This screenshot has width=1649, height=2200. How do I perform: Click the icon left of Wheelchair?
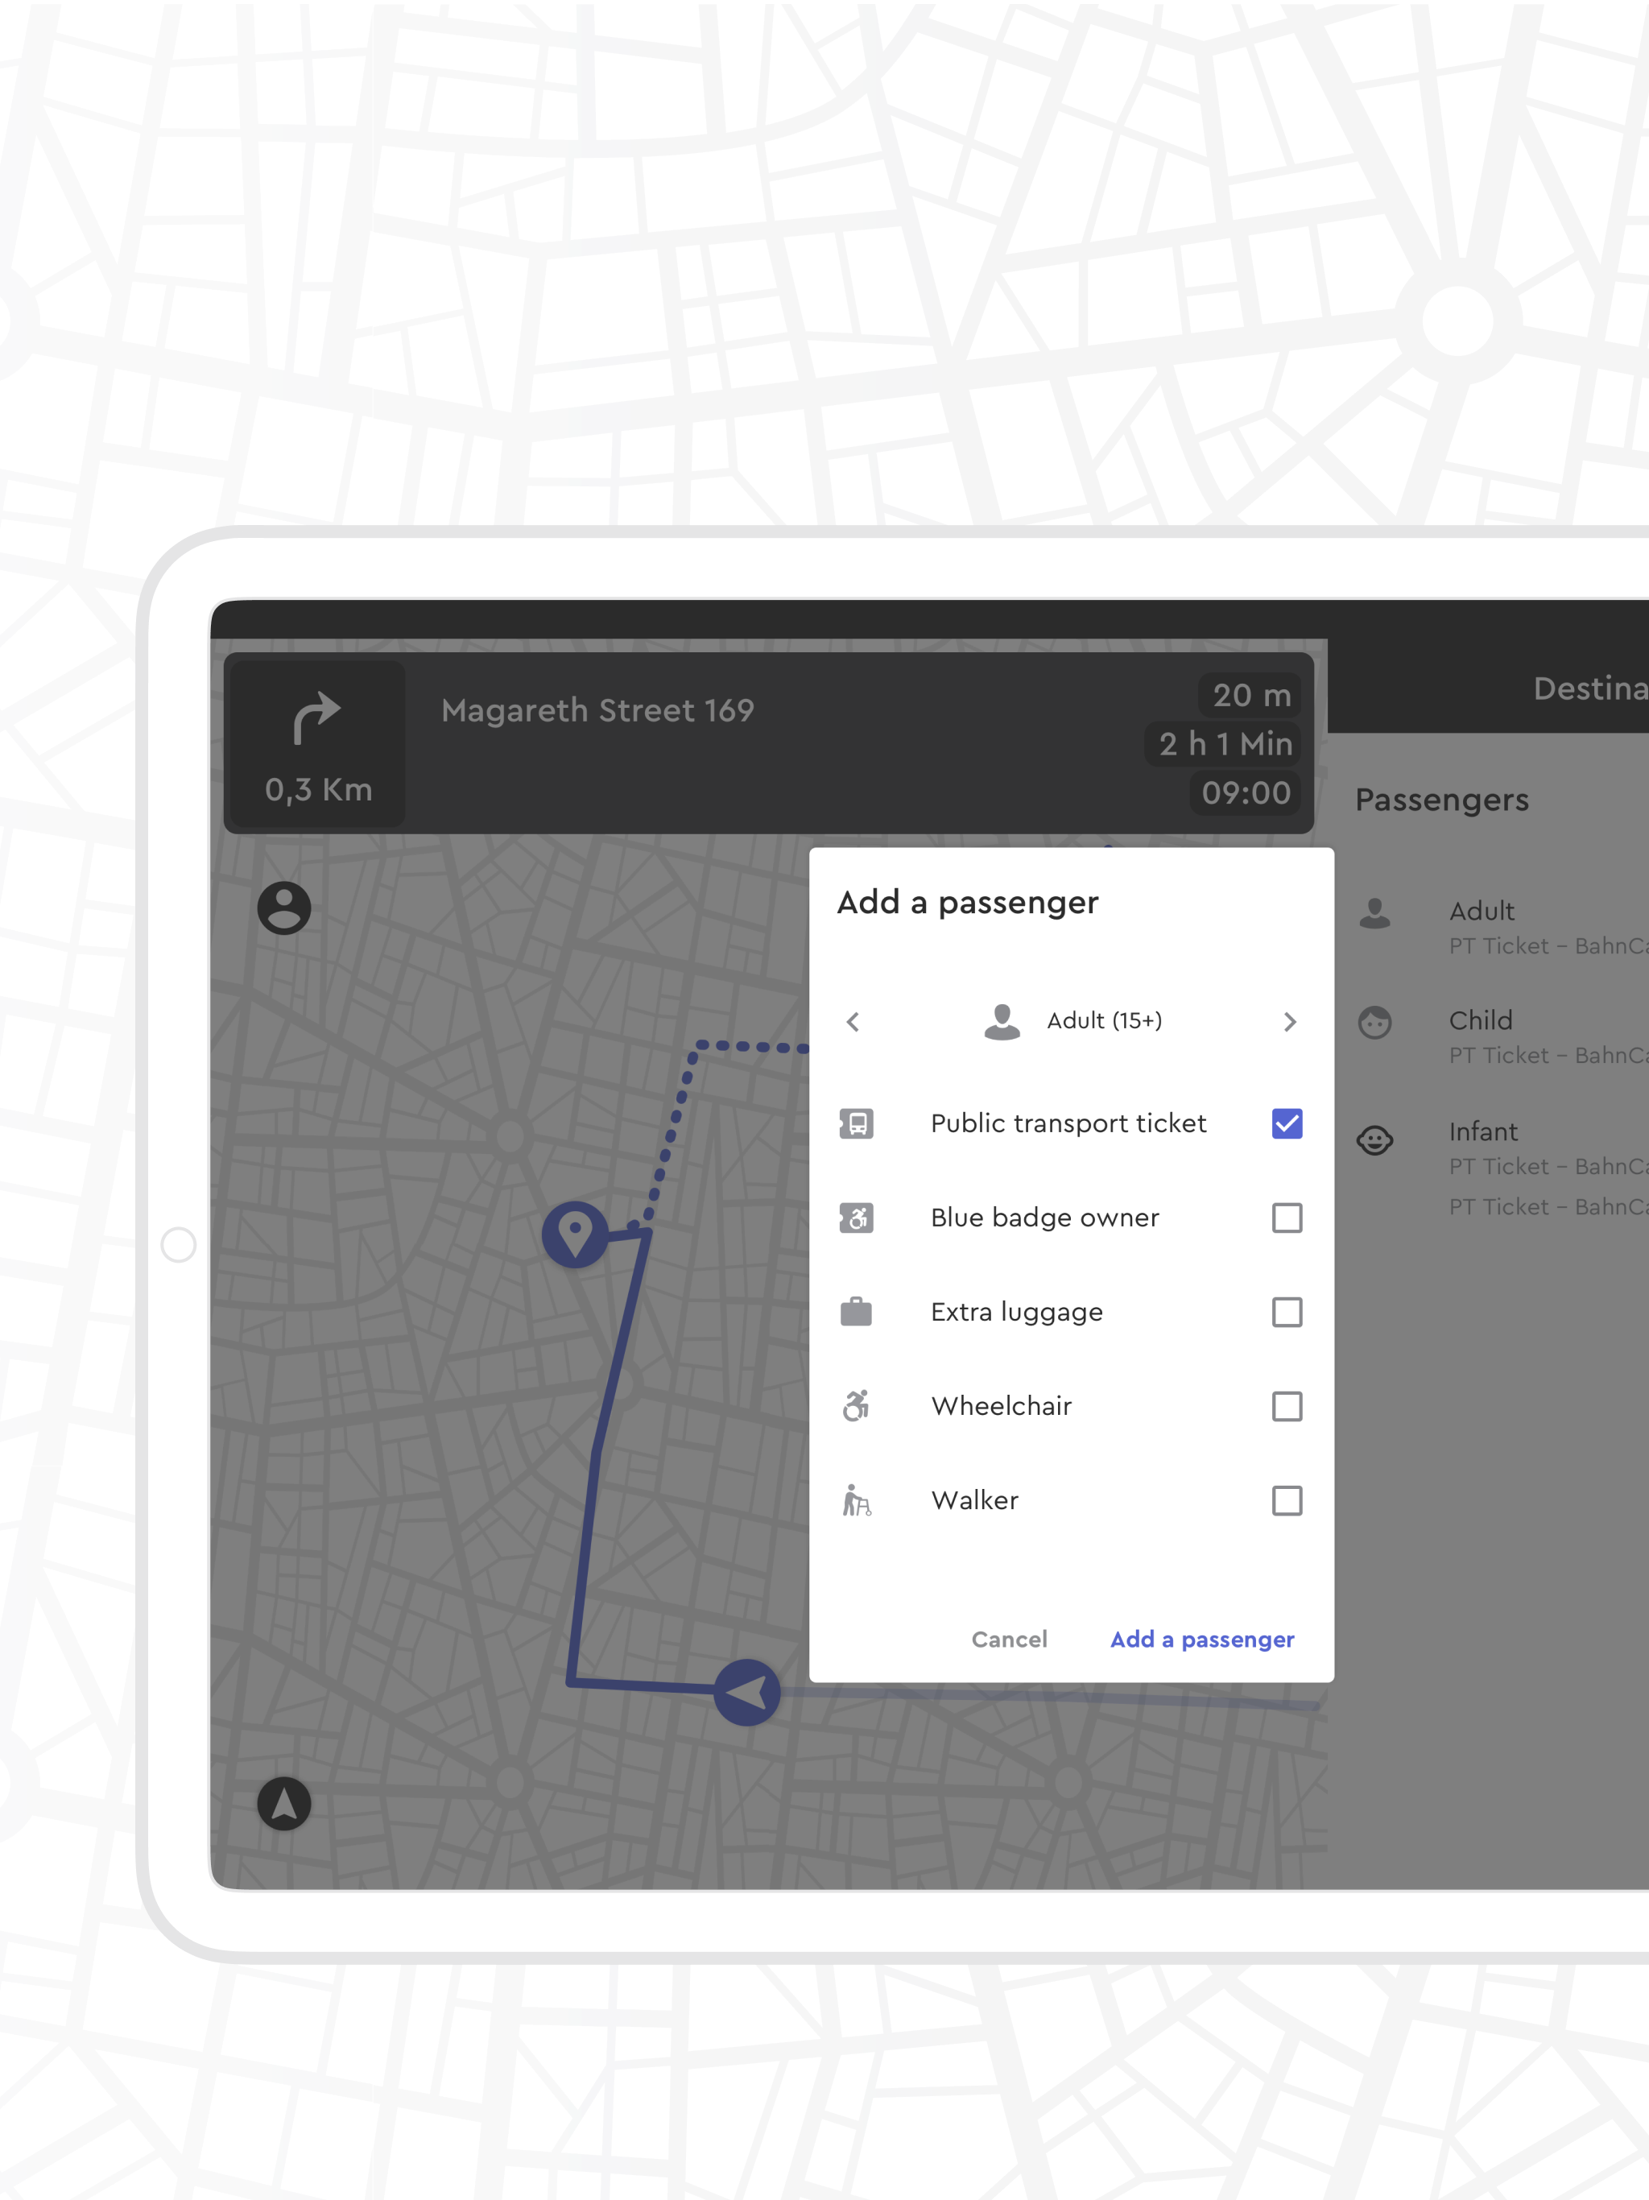(857, 1405)
